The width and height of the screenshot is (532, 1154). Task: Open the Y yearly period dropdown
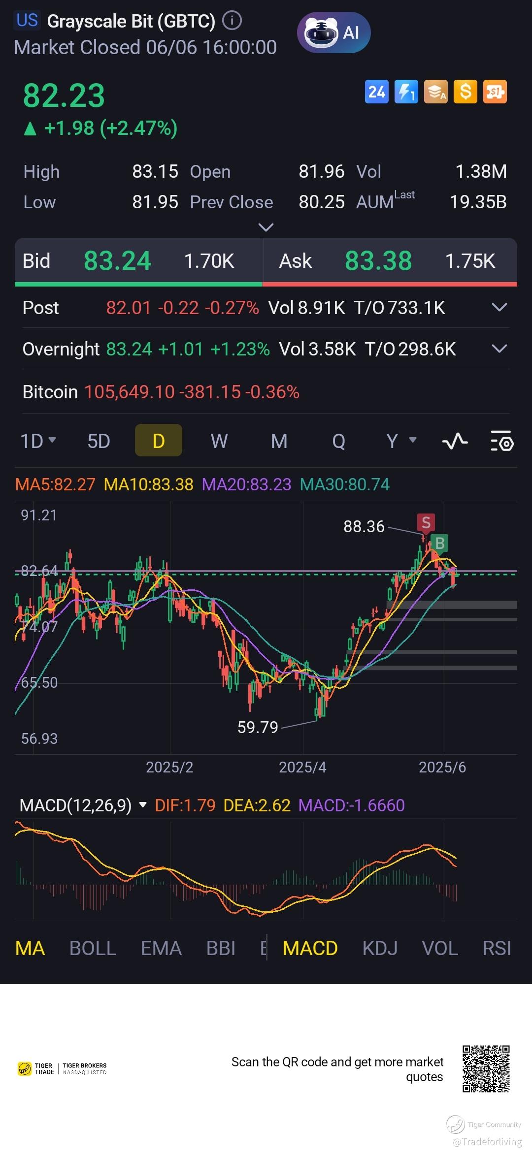(401, 441)
